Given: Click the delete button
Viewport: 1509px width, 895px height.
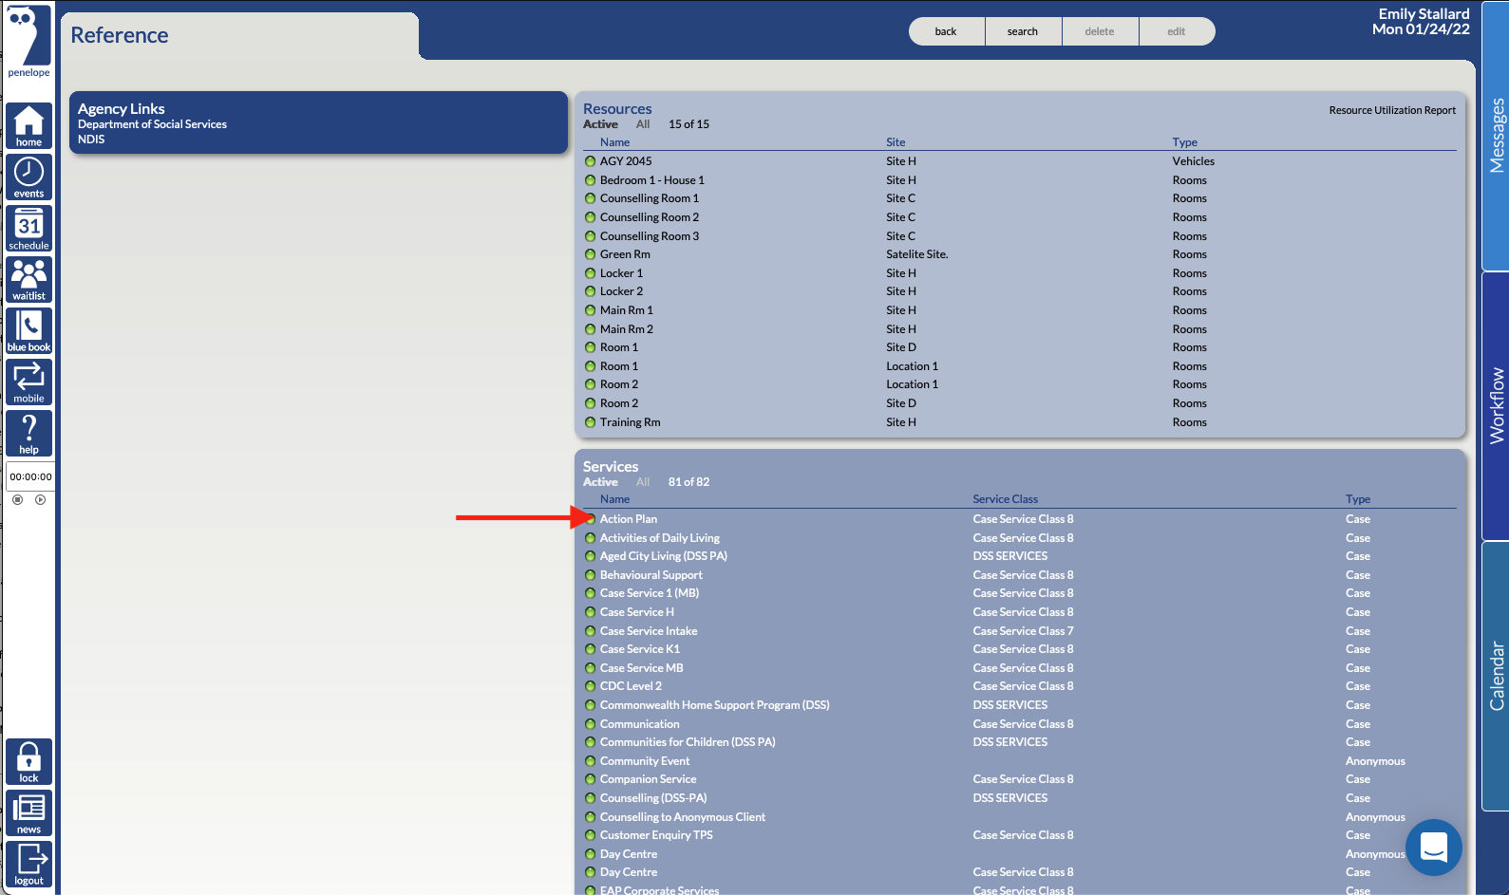Looking at the screenshot, I should click(1100, 31).
